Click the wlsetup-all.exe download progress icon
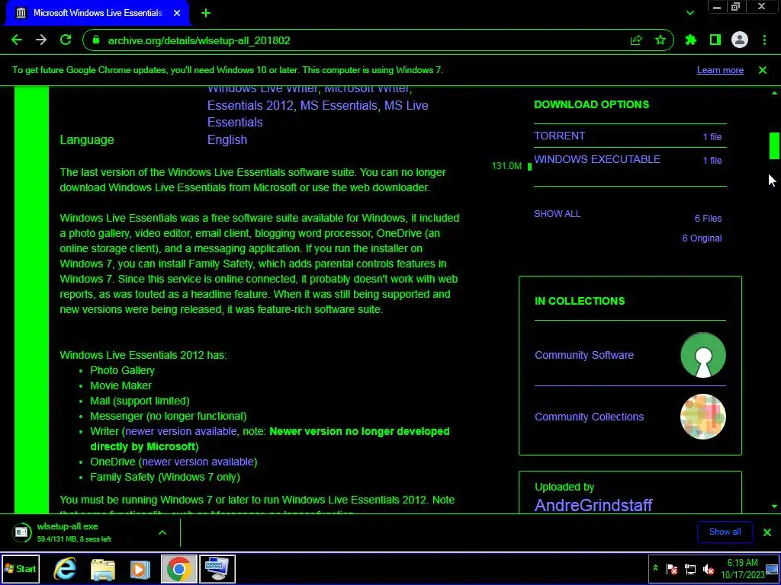This screenshot has height=585, width=781. click(21, 532)
